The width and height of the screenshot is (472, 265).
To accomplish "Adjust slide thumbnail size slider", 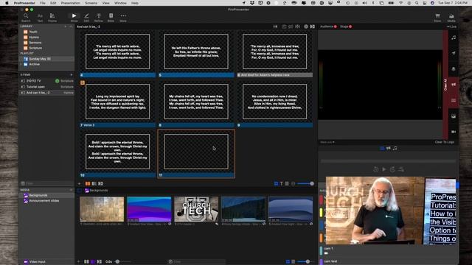I will pyautogui.click(x=305, y=183).
